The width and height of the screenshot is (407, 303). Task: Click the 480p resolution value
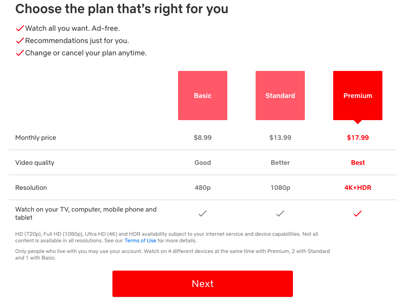click(x=202, y=187)
